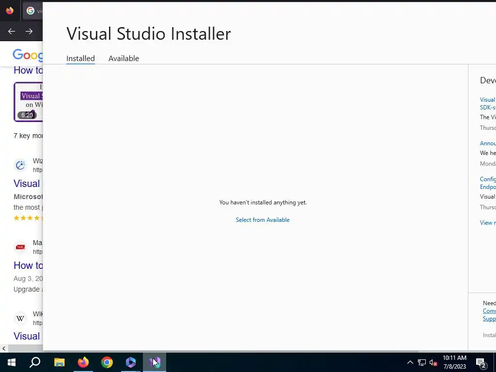Click Visual Studio Installer taskbar icon
This screenshot has height=372, width=496.
point(155,362)
